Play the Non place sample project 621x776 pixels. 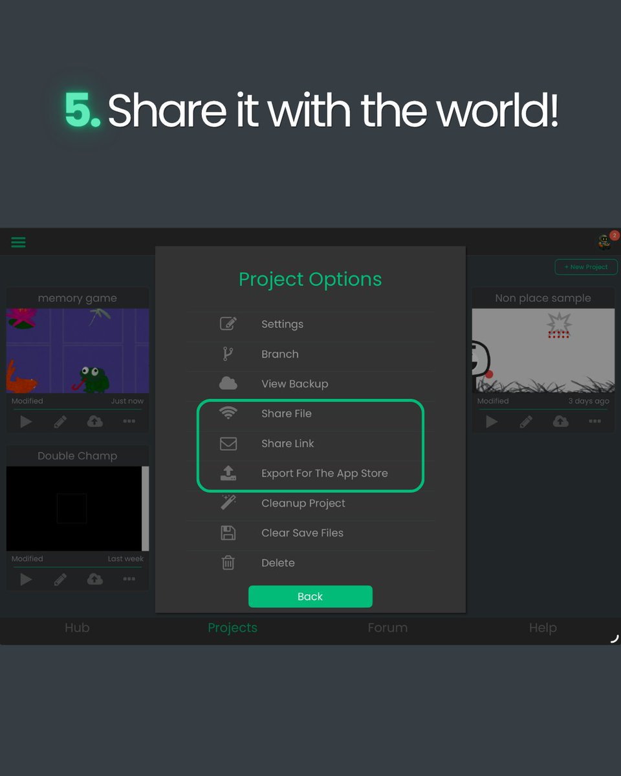492,422
